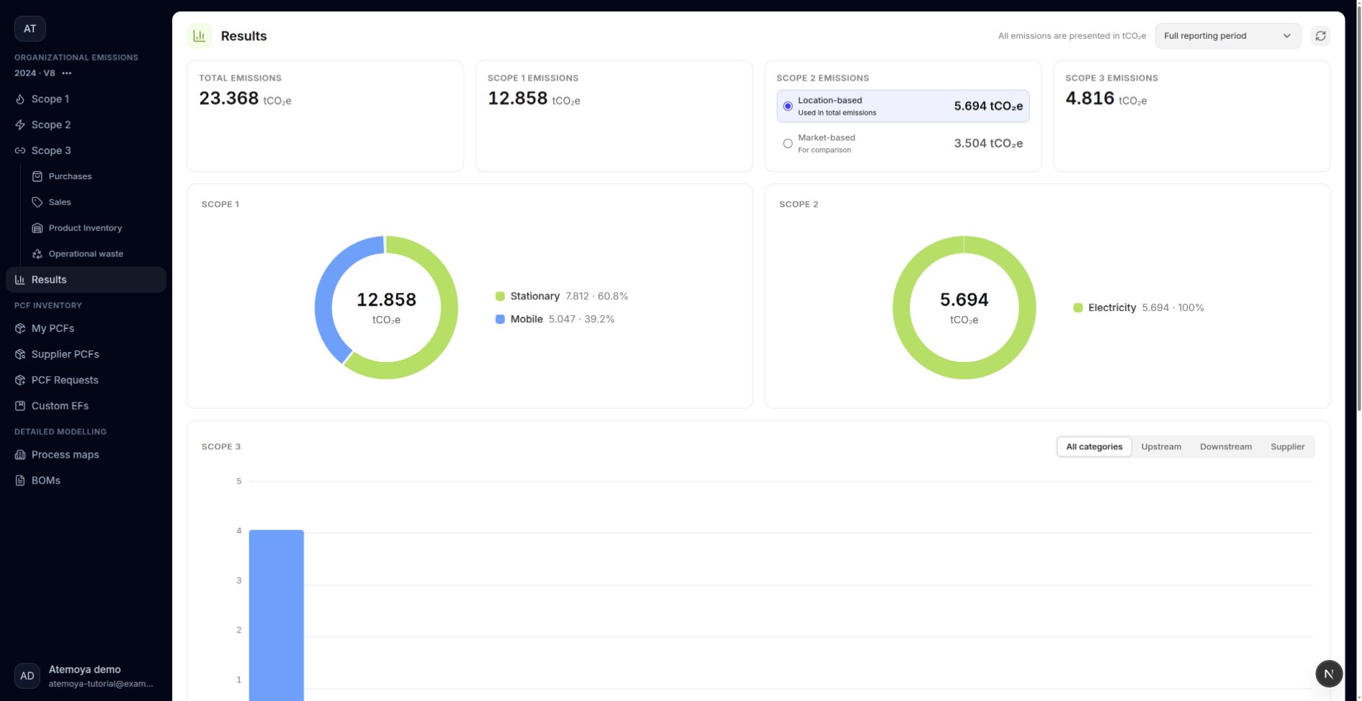Image resolution: width=1362 pixels, height=701 pixels.
Task: Click the Sales tag icon
Action: 37,202
